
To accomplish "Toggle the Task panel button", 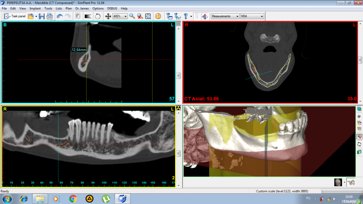I will [x=15, y=16].
